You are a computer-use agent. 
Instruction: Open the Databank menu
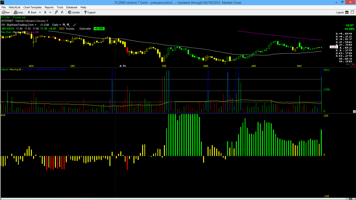point(72,7)
